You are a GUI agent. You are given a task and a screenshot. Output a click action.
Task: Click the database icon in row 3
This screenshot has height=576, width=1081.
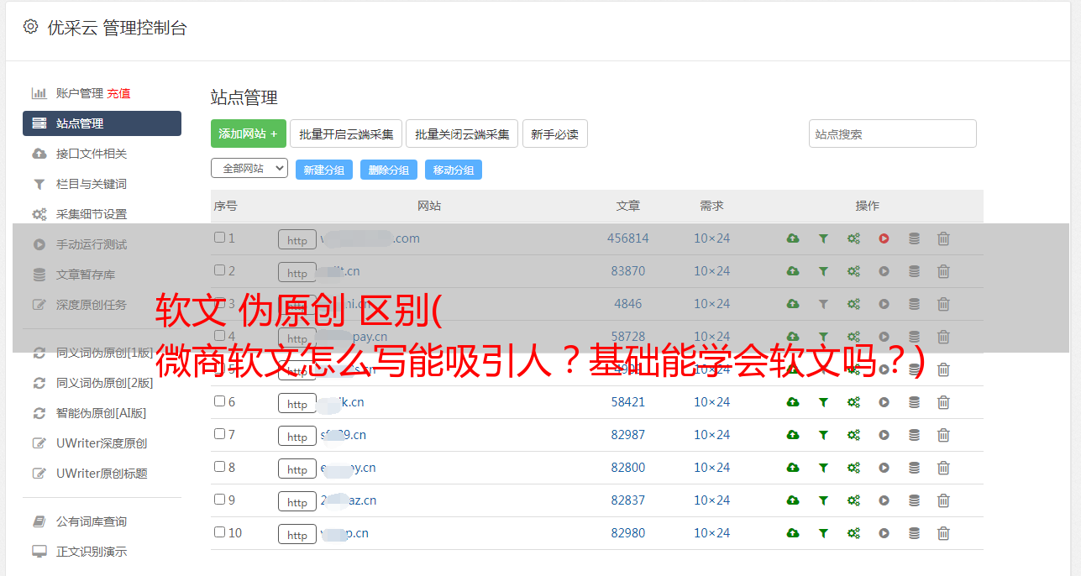914,304
